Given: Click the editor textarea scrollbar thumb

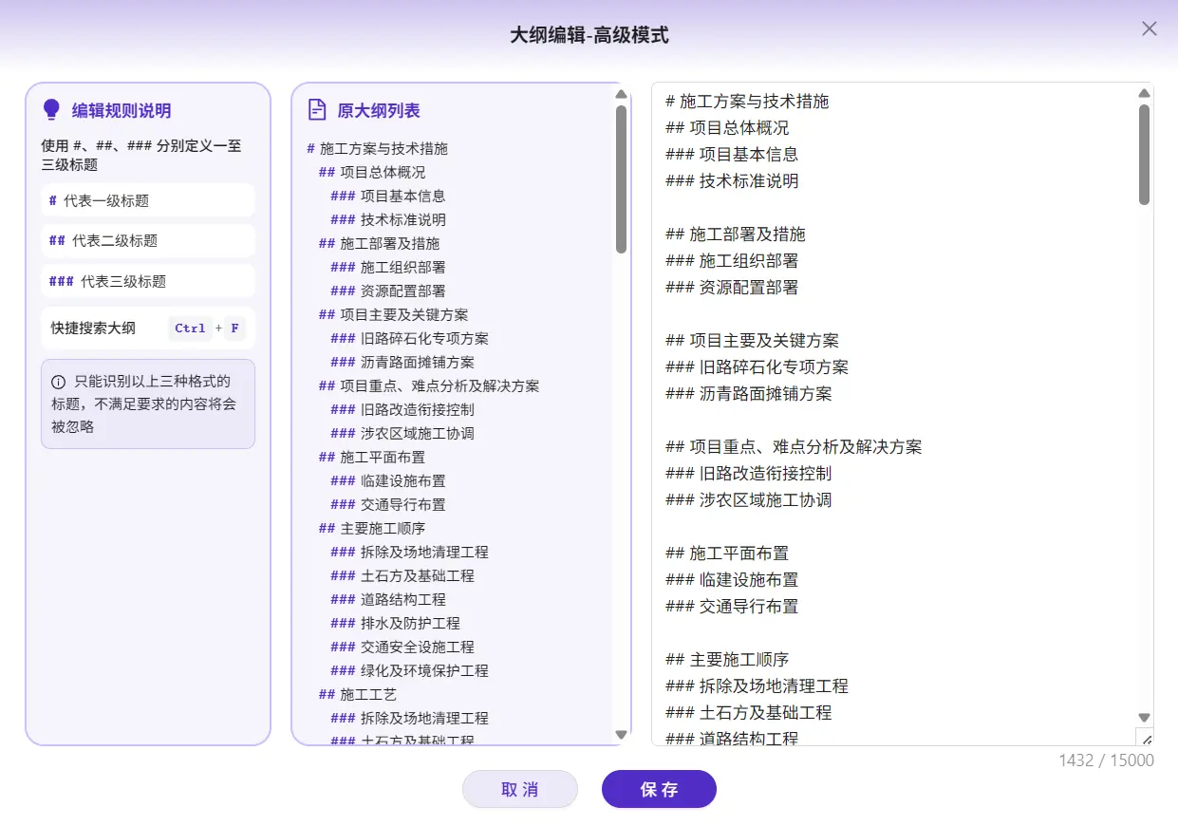Looking at the screenshot, I should pos(1144,154).
